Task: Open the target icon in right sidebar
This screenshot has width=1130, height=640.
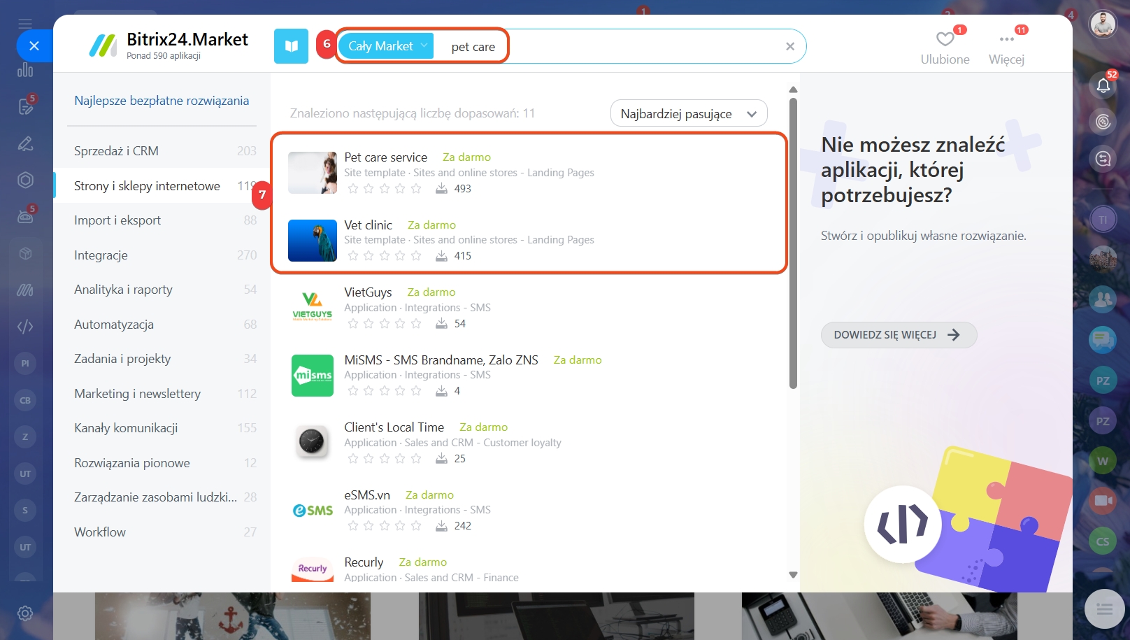Action: [x=1103, y=122]
